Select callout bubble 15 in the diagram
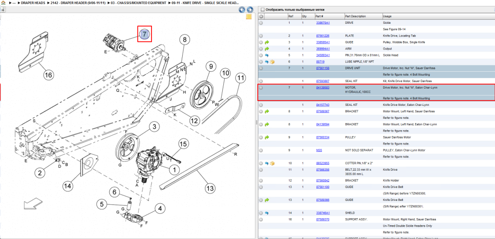Image resolution: width=495 pixels, height=239 pixels. click(183, 144)
